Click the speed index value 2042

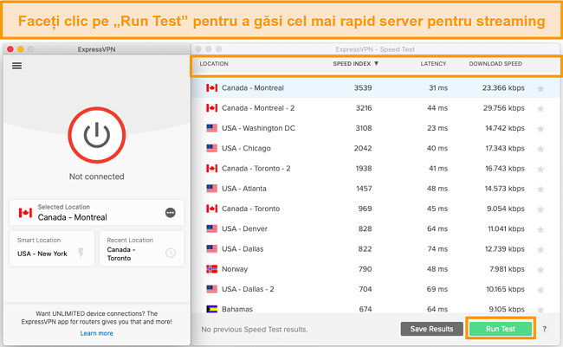point(363,148)
